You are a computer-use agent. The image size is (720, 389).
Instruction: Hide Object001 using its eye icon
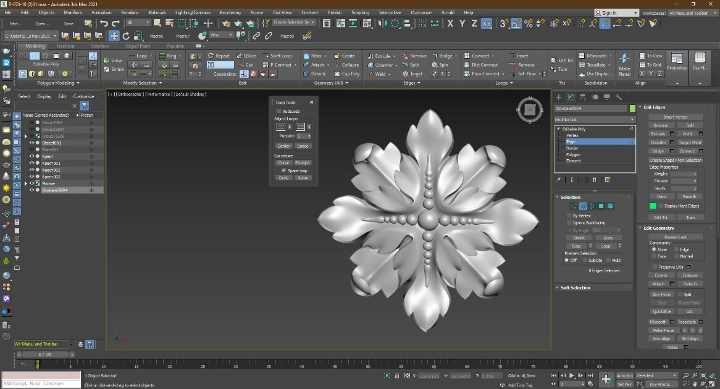(x=31, y=143)
